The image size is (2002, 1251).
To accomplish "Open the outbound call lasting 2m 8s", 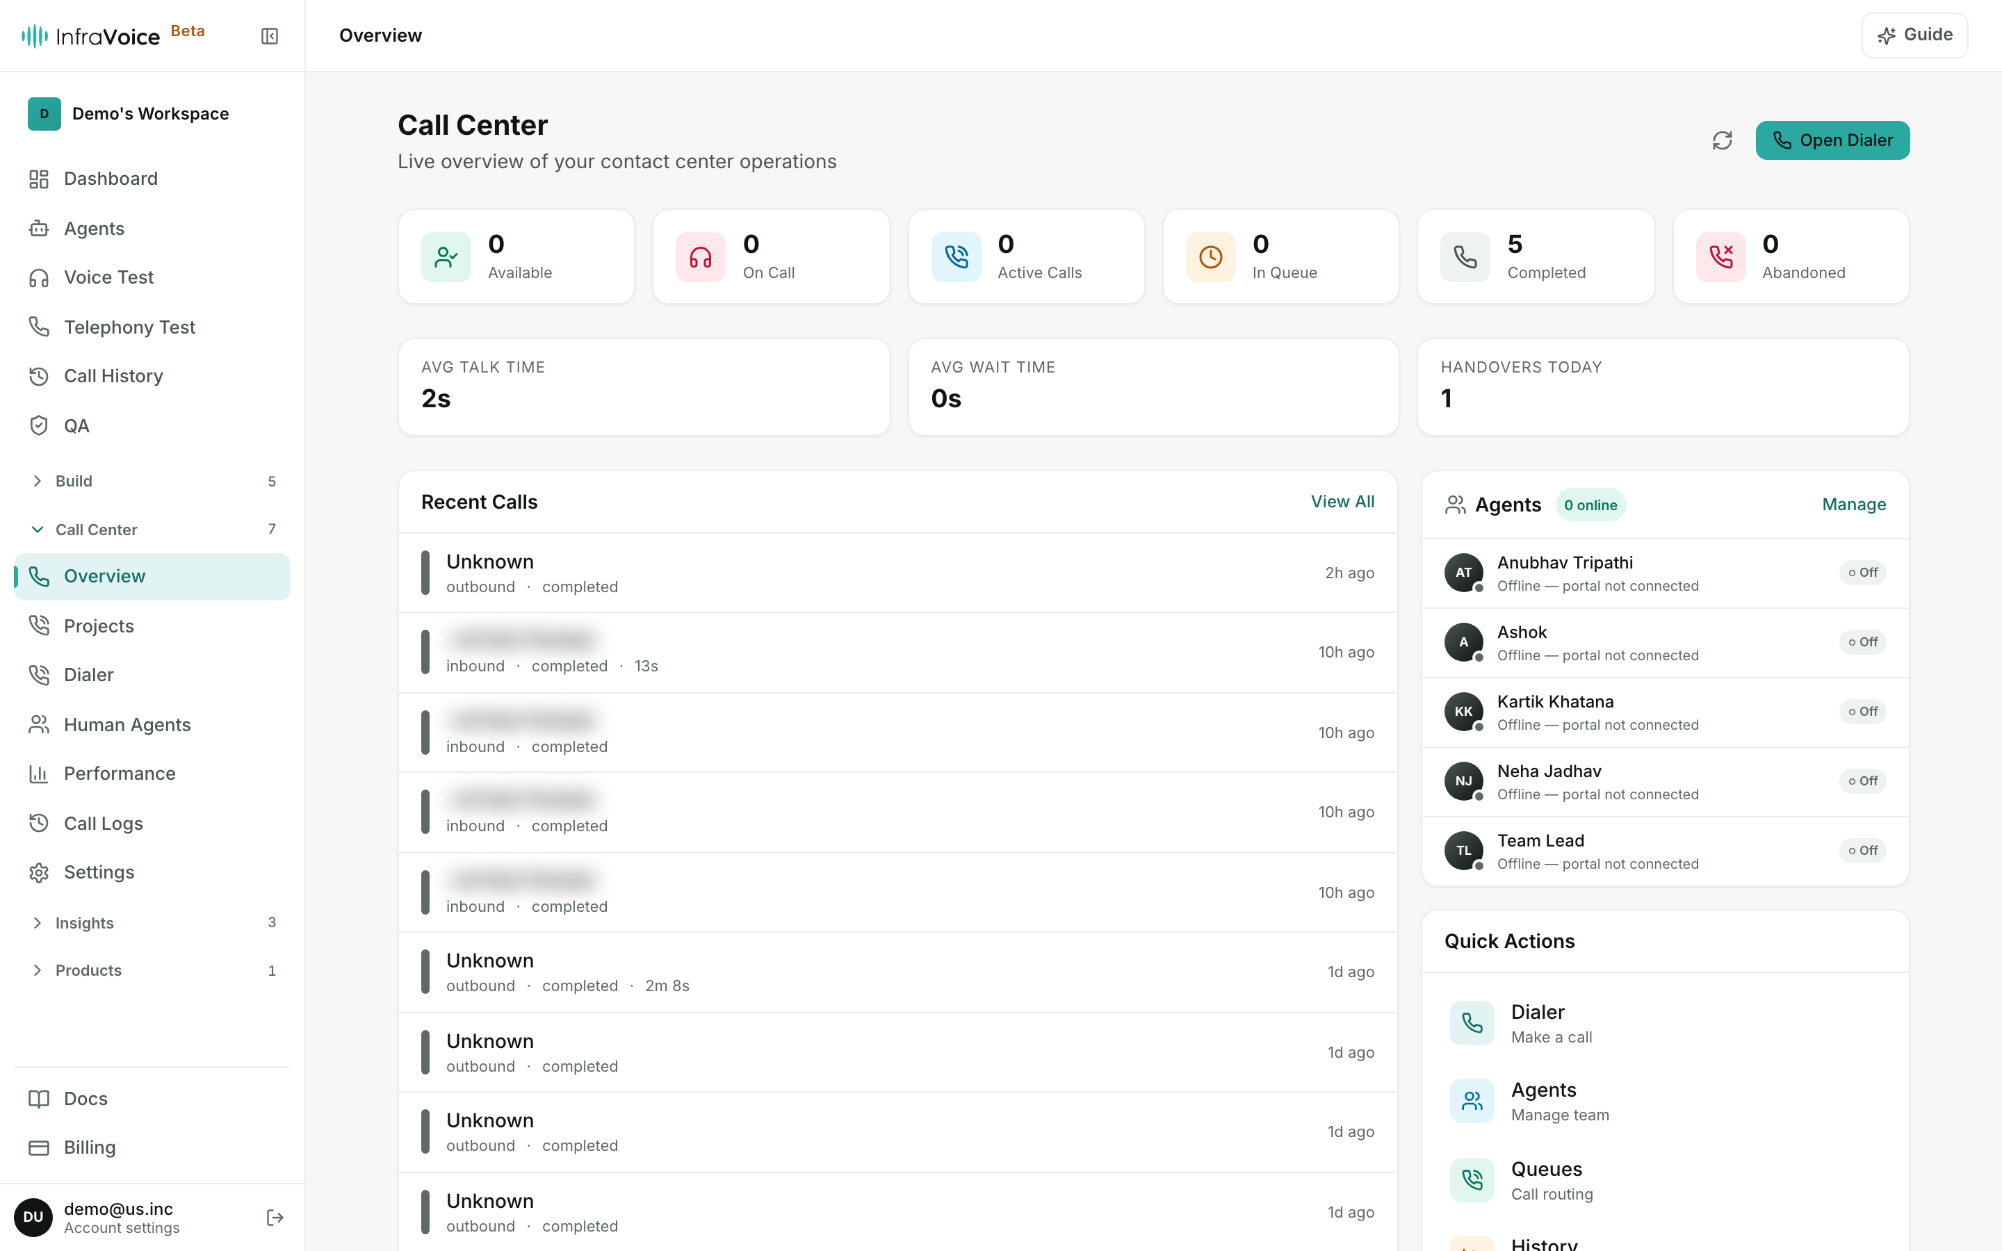I will click(x=897, y=972).
